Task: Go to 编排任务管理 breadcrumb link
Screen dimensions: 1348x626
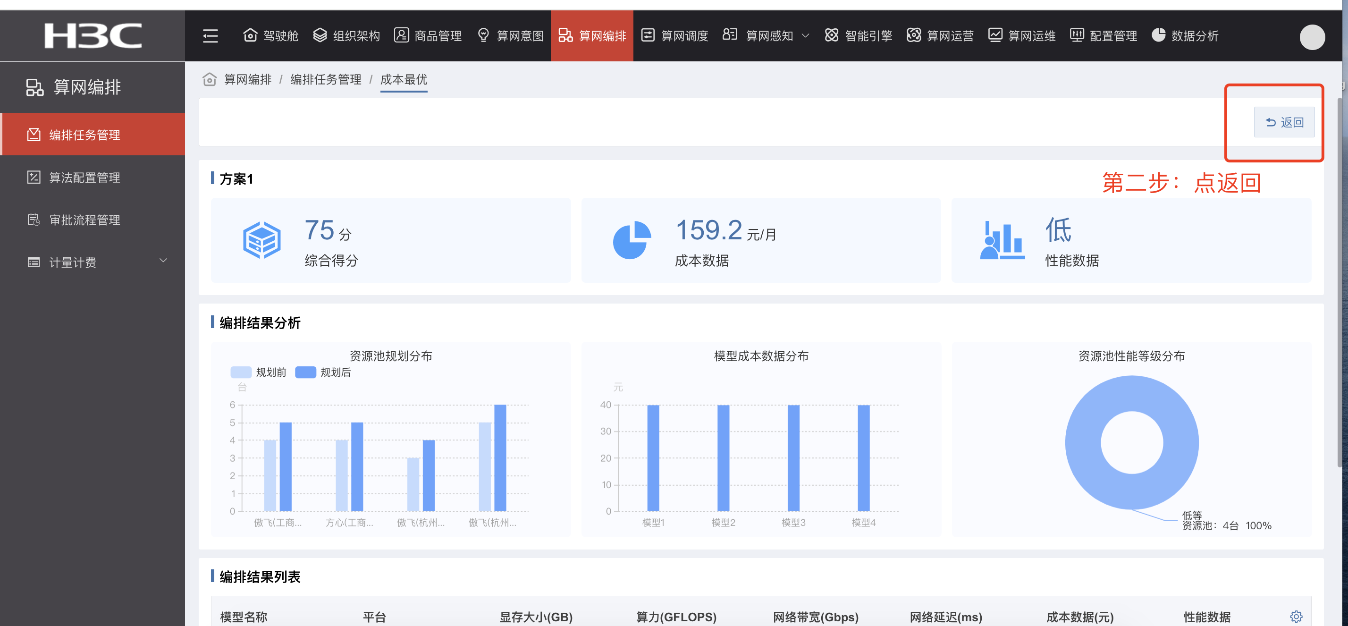Action: click(x=326, y=80)
